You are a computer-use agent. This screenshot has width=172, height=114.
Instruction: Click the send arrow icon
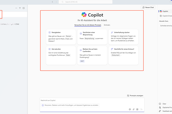click(x=141, y=109)
